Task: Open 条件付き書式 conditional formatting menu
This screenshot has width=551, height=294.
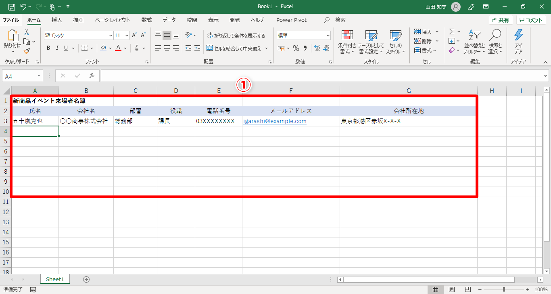Action: [347, 42]
